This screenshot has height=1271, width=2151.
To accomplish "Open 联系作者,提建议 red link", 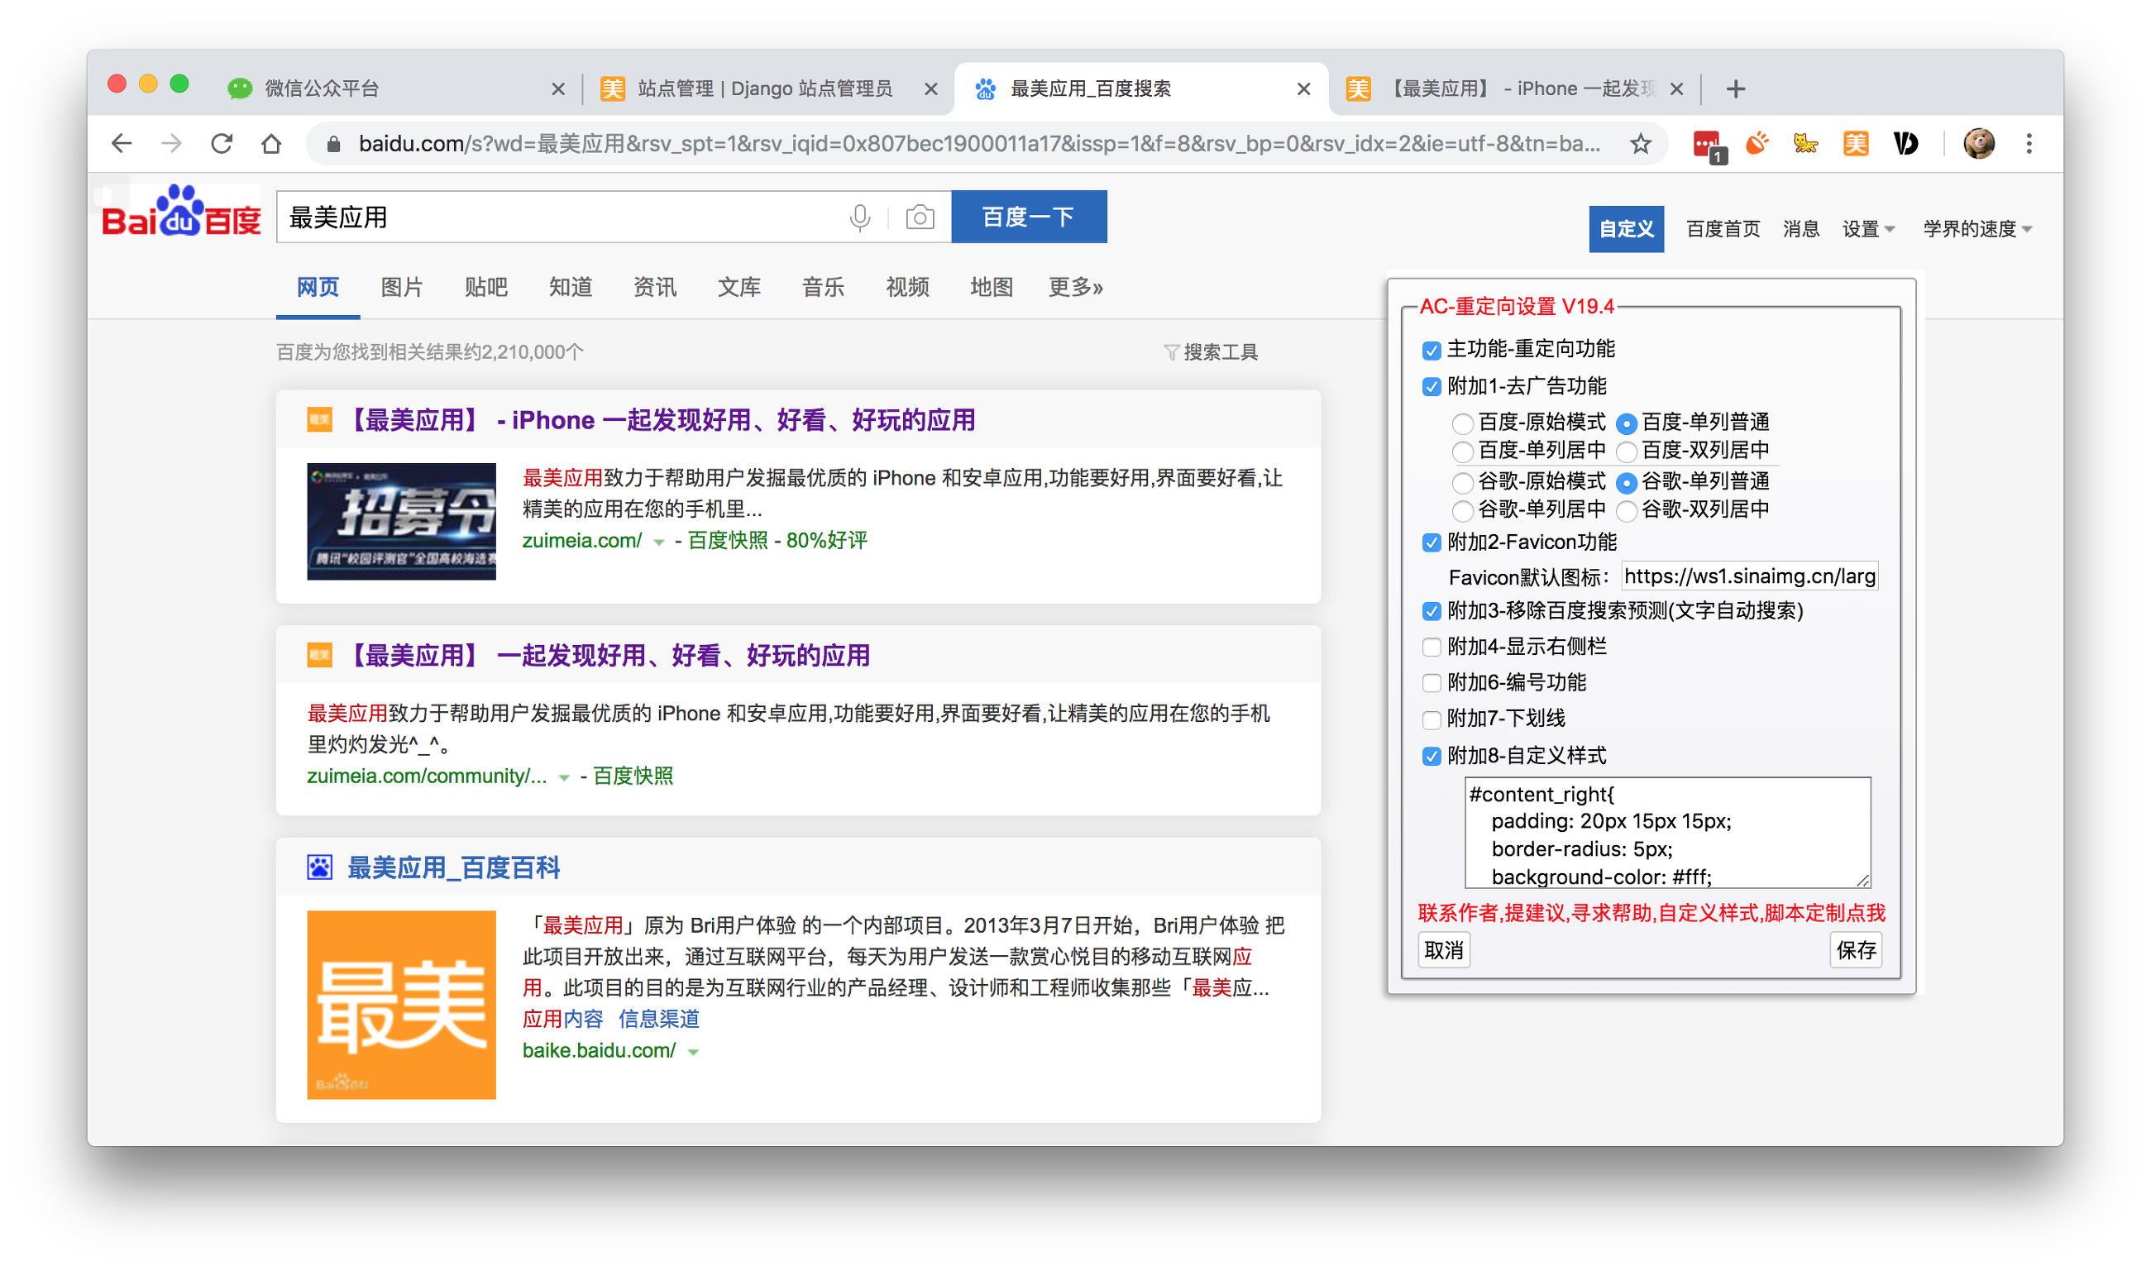I will pos(1650,913).
